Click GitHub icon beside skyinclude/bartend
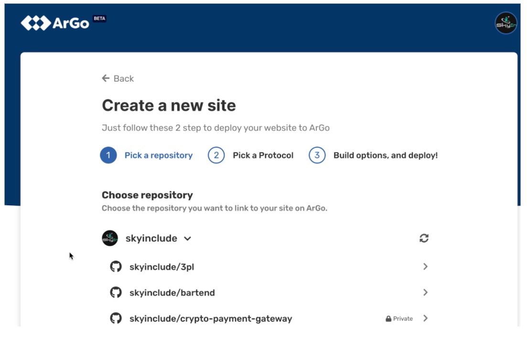The height and width of the screenshot is (347, 527). (116, 293)
